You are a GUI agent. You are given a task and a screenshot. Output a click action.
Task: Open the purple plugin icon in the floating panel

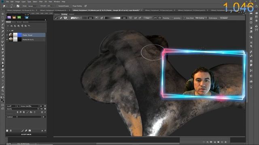[x=9, y=17]
